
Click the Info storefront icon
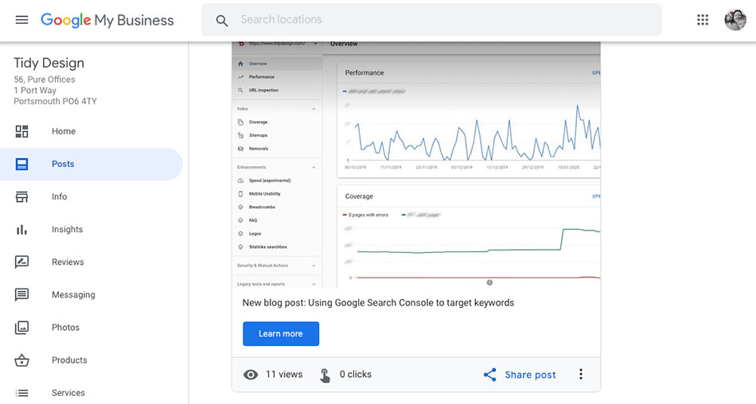(x=21, y=196)
